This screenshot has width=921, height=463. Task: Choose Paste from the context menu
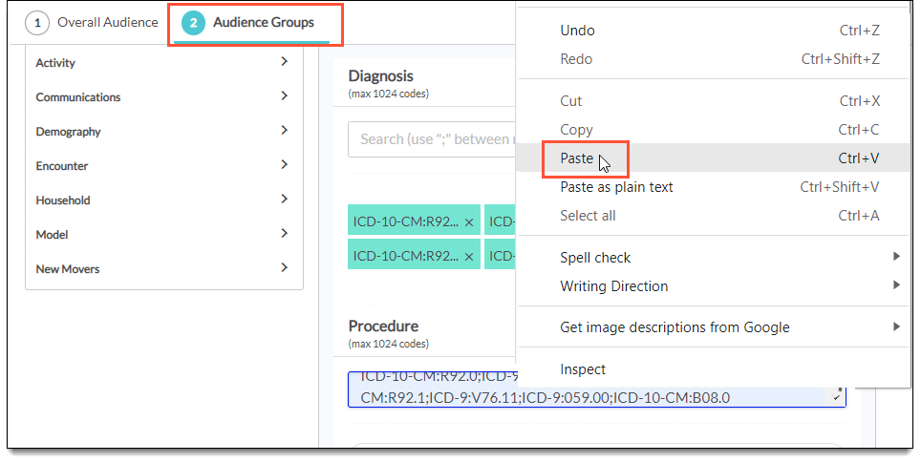tap(577, 158)
